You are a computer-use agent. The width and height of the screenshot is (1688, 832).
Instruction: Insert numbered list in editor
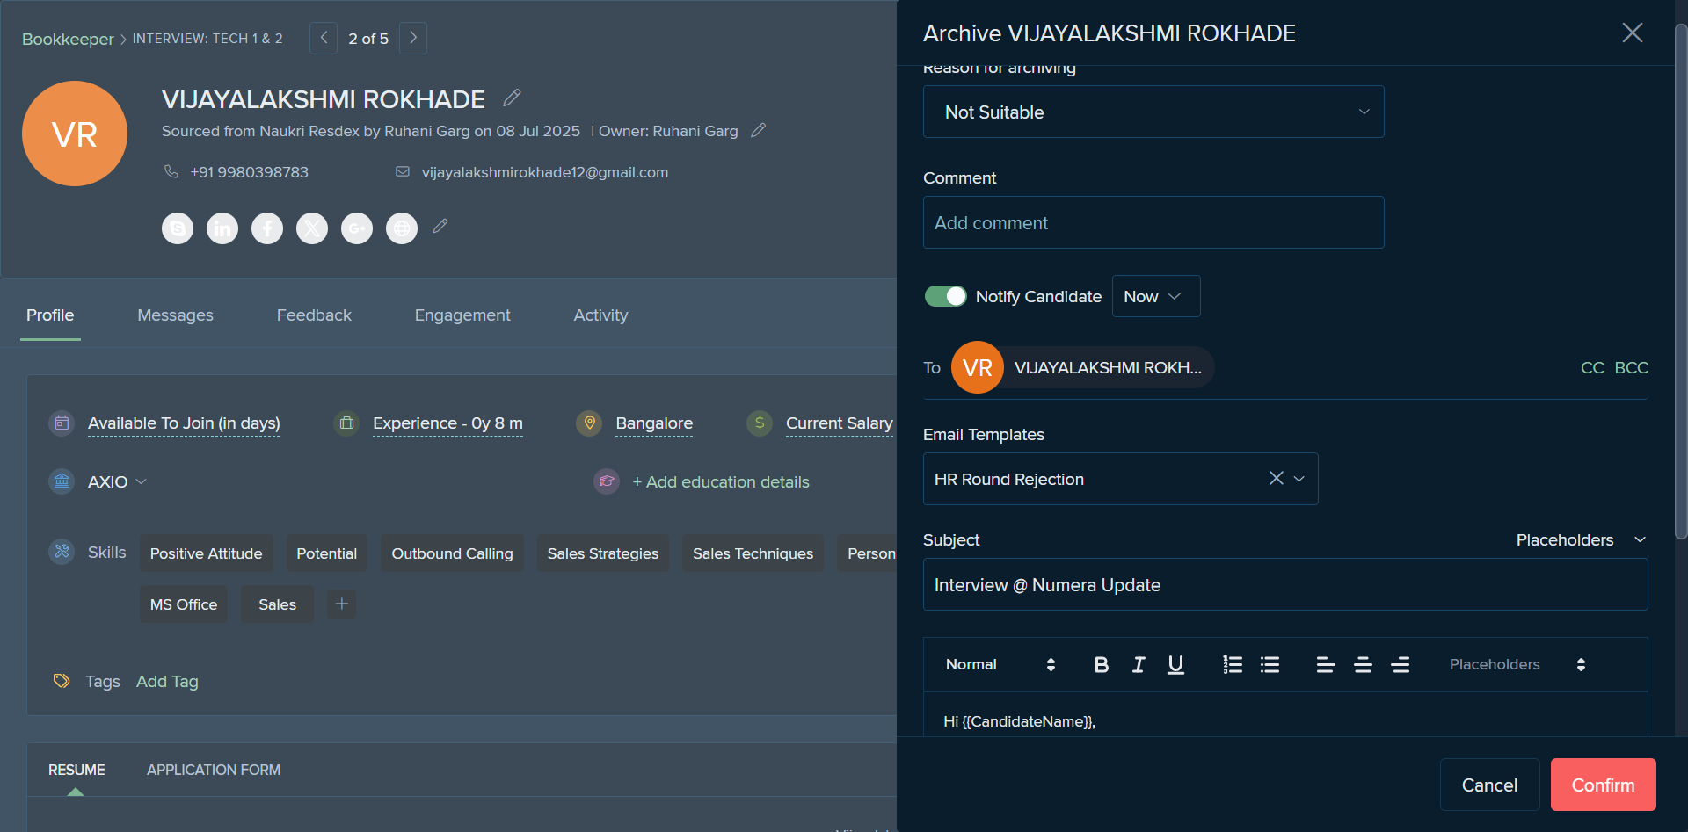[x=1233, y=664]
